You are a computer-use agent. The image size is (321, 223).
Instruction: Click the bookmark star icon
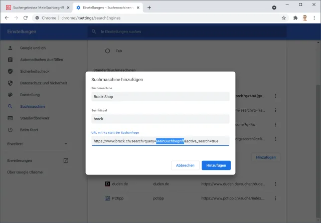point(284,18)
